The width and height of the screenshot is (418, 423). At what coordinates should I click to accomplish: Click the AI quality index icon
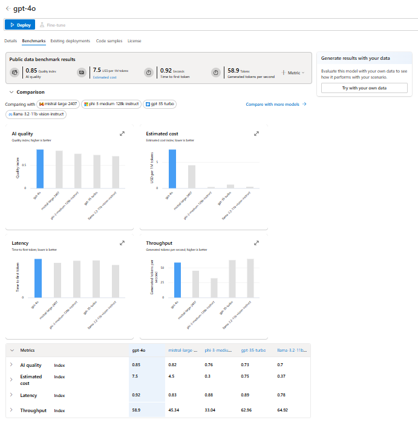coord(15,73)
